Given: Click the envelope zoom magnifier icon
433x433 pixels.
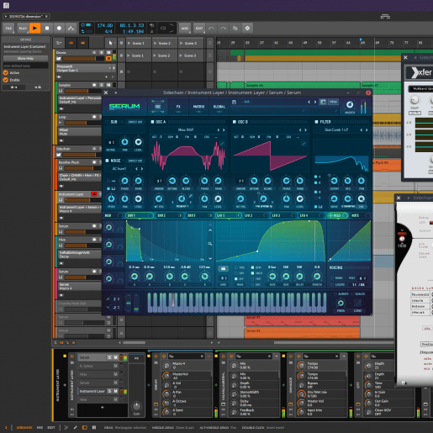Looking at the screenshot, I should 210,244.
